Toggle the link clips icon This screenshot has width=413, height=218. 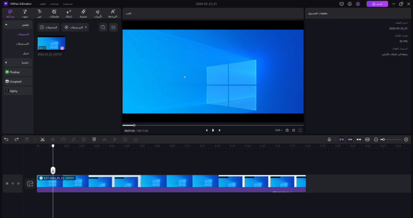click(x=359, y=139)
